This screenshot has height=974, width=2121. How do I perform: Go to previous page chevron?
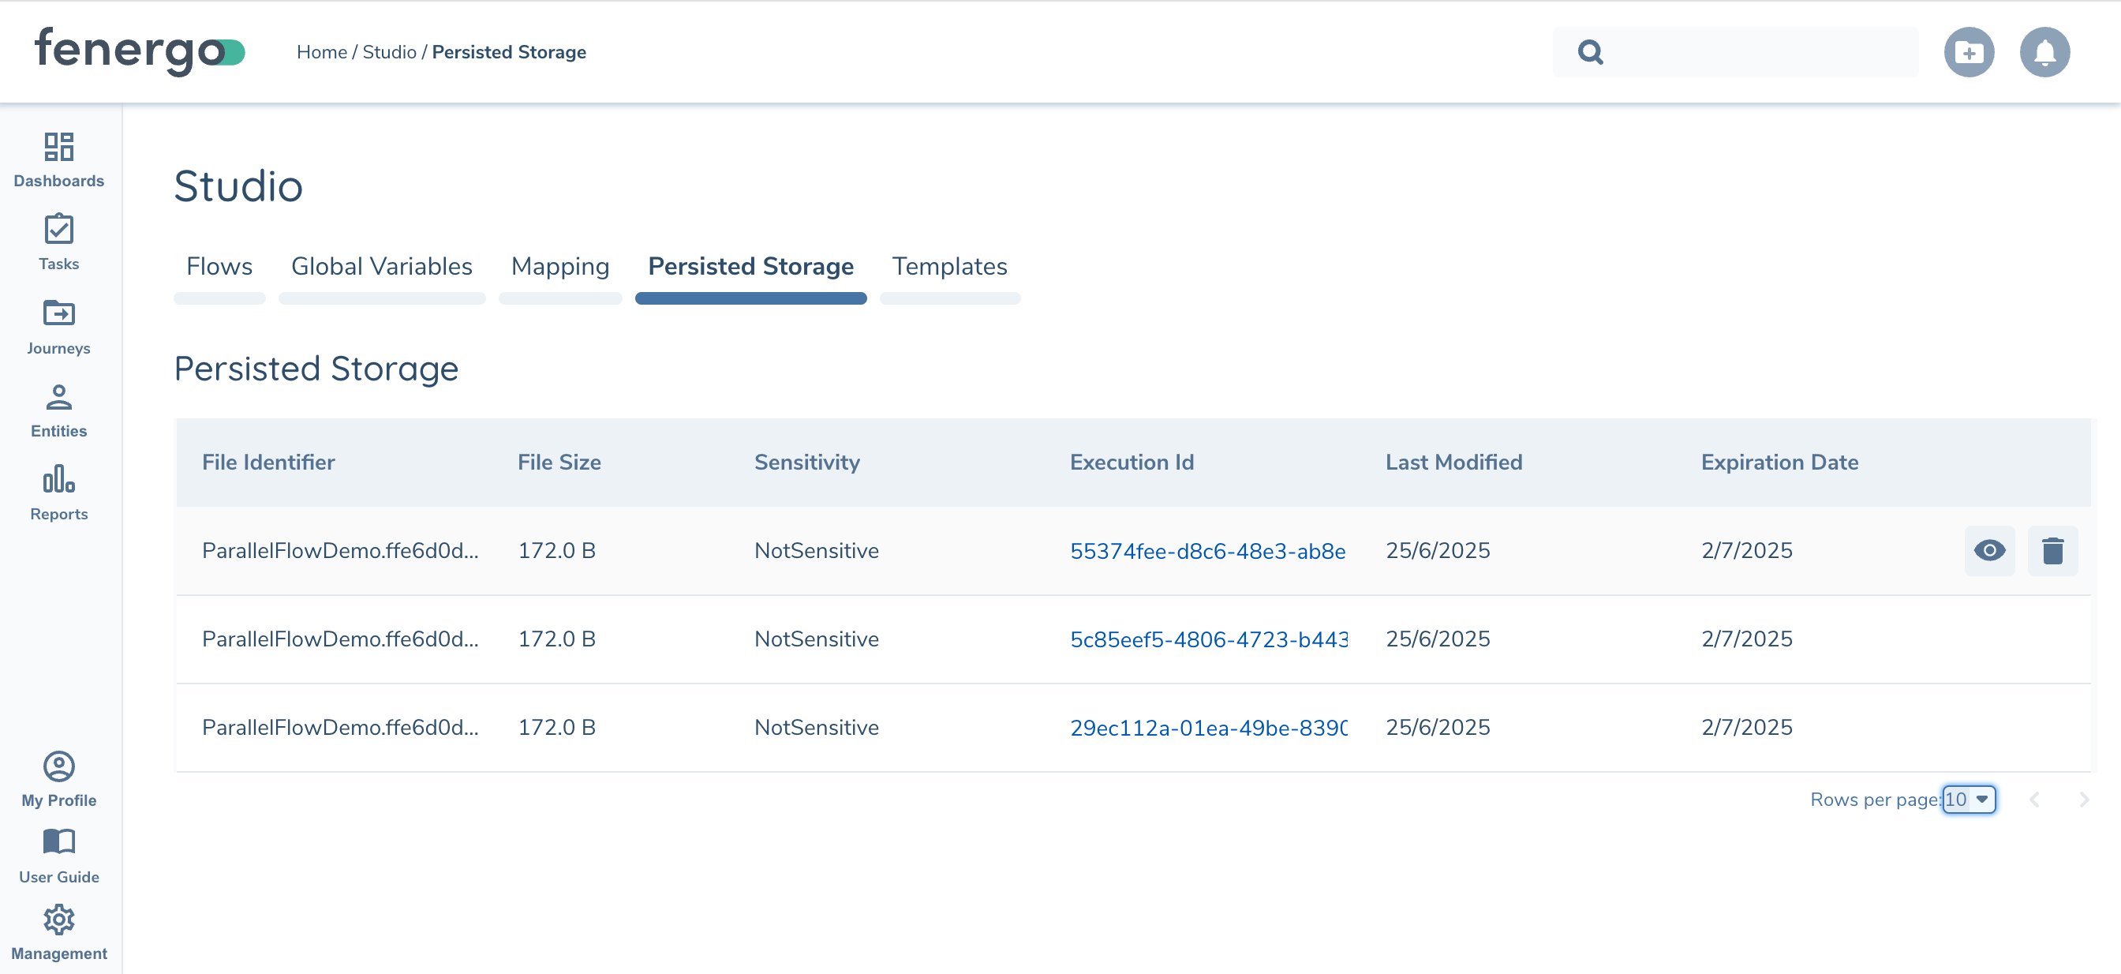click(2033, 799)
